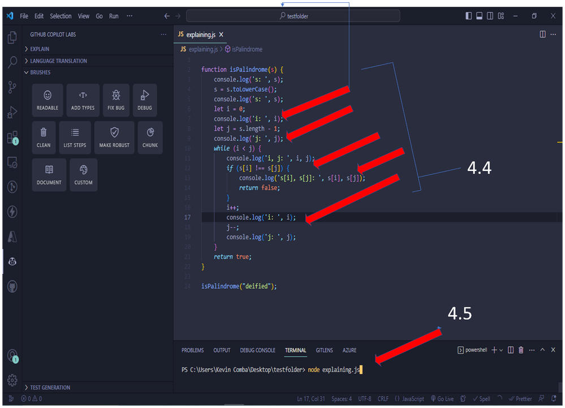Open the GitHub view in activity bar
This screenshot has height=408, width=565.
[12, 286]
